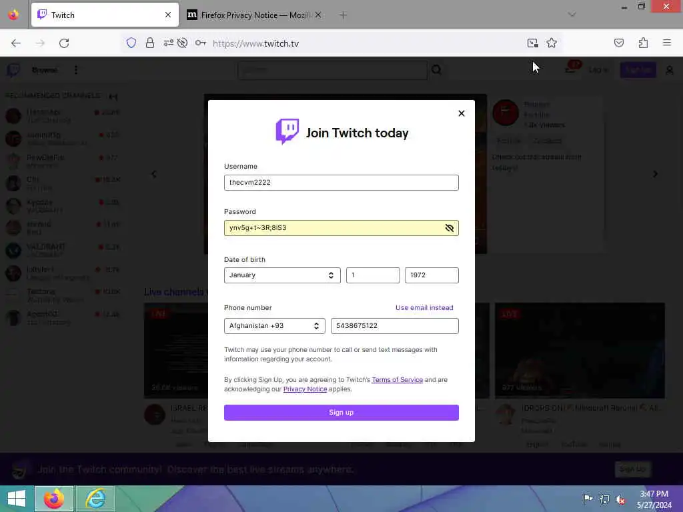This screenshot has width=683, height=512.
Task: Open the Windows Start button
Action: click(17, 499)
